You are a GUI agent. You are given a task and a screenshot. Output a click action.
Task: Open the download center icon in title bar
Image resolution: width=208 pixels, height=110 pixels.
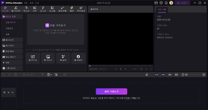point(166,3)
